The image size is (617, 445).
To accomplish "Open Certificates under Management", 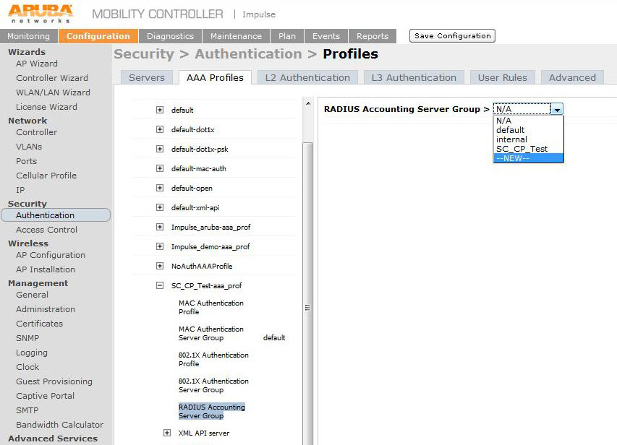I will [39, 324].
